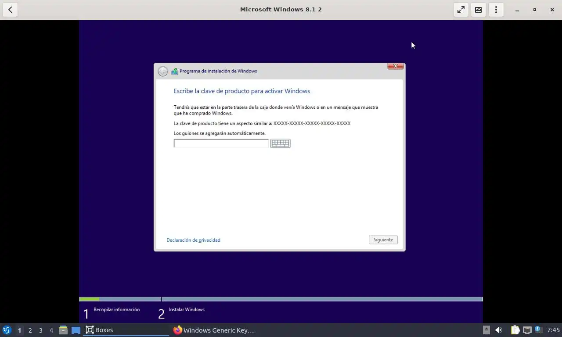Maximize the Boxes window
The width and height of the screenshot is (562, 337).
pyautogui.click(x=535, y=9)
